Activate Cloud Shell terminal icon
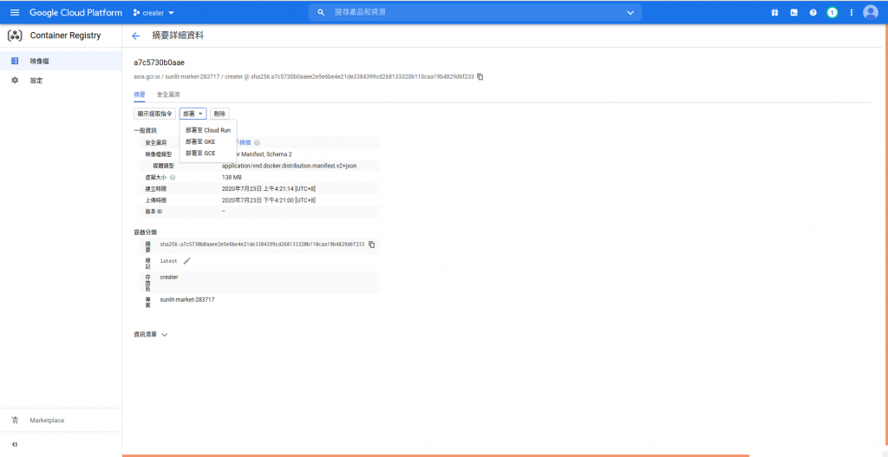 (x=794, y=12)
